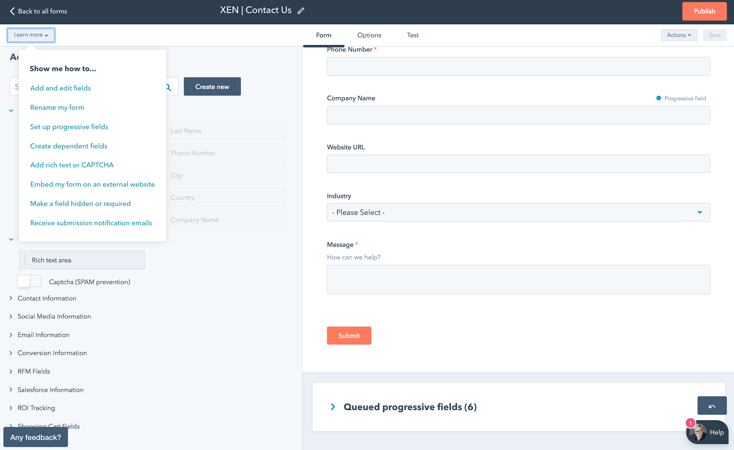Open the Learn more dropdown
Screen dimensions: 734x450
pos(31,35)
